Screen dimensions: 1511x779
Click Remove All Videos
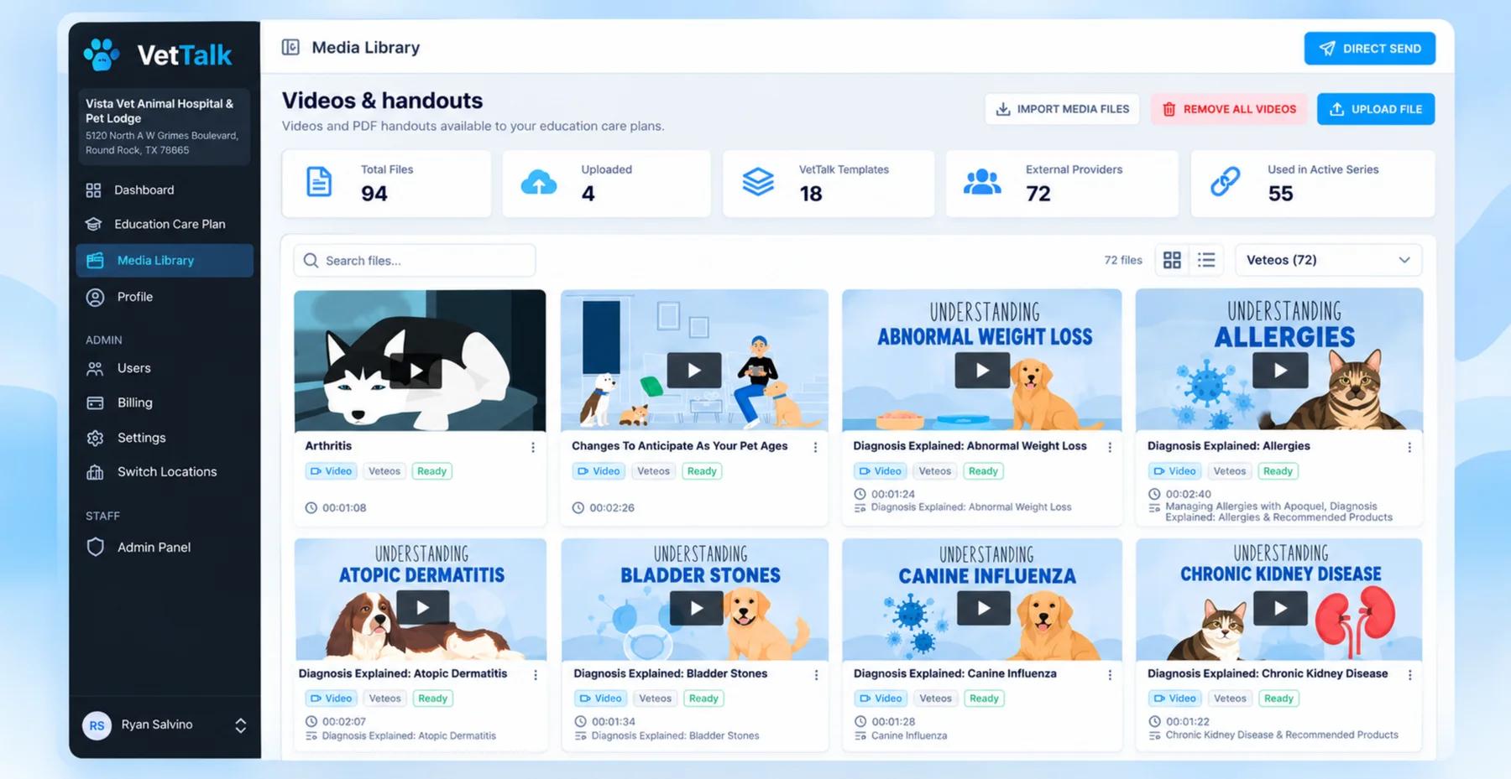1229,109
